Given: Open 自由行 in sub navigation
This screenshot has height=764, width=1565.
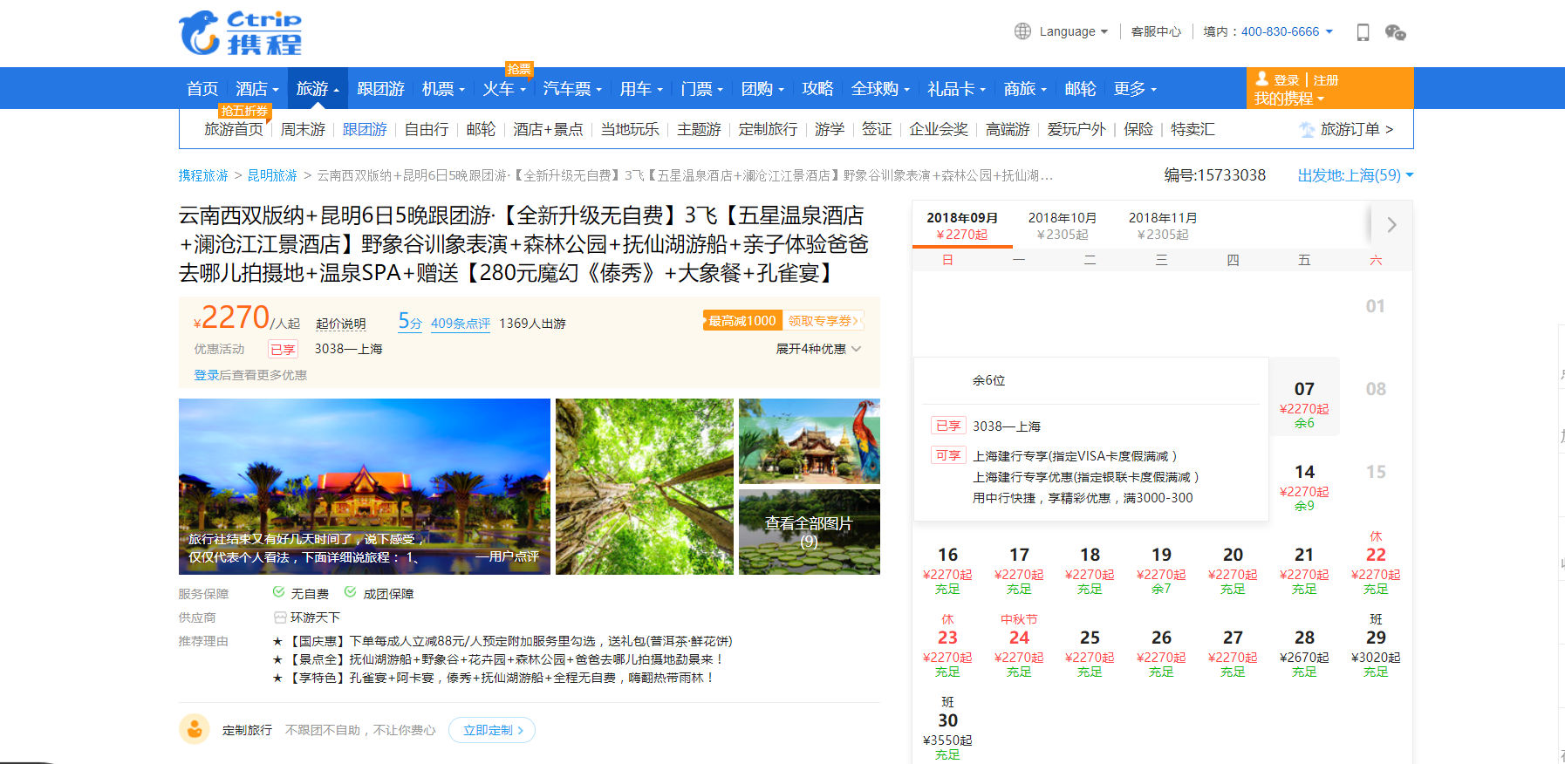Looking at the screenshot, I should coord(427,129).
